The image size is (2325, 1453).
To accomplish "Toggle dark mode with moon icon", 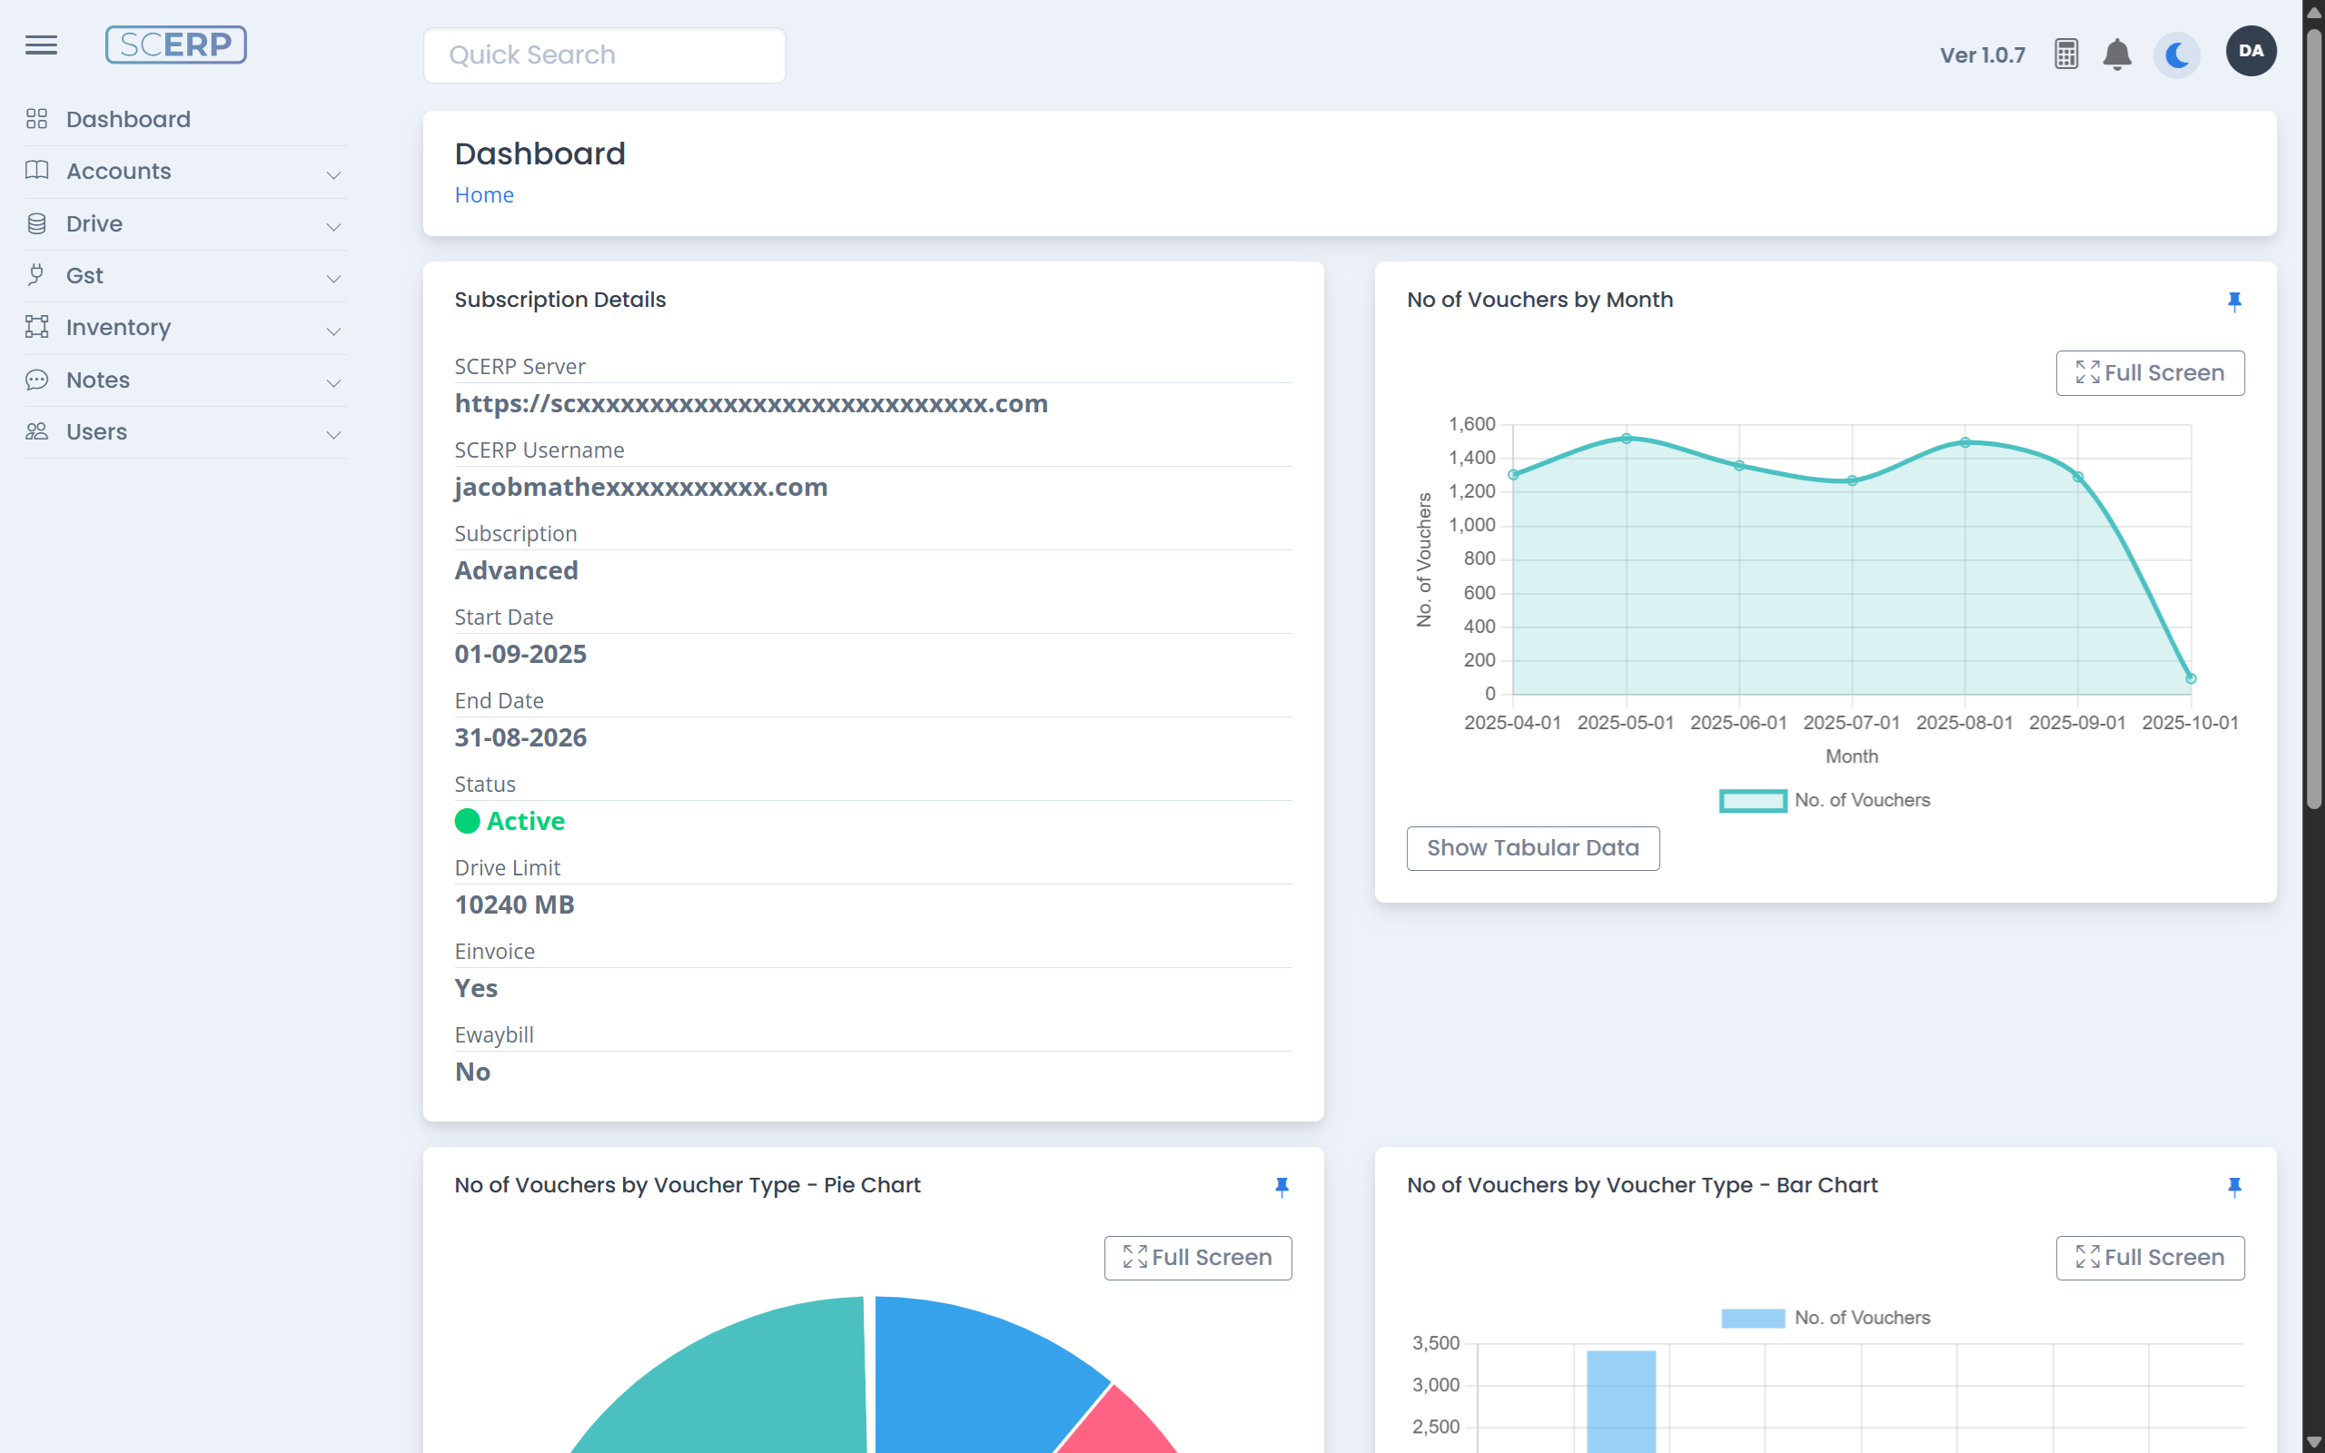I will coord(2177,54).
